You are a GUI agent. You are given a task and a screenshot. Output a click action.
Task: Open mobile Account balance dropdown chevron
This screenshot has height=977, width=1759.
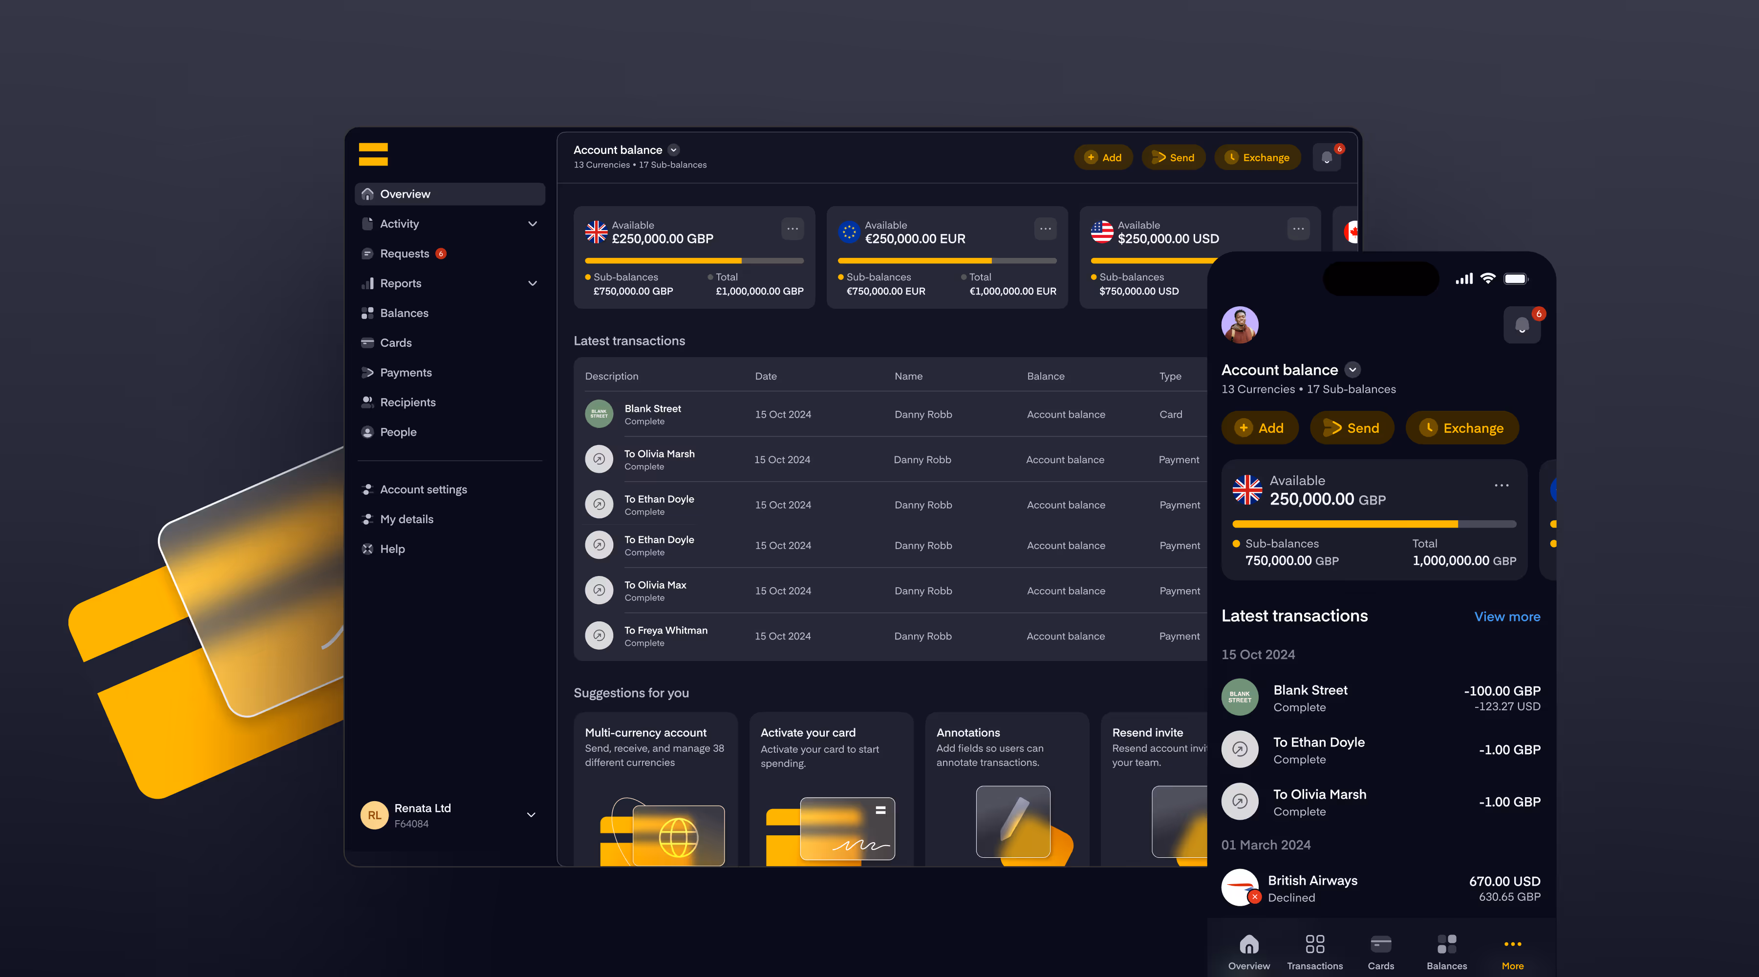pyautogui.click(x=1352, y=370)
